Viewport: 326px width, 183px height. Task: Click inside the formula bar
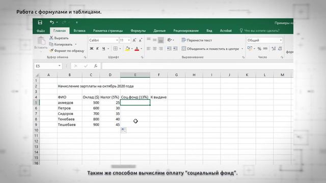pos(198,66)
